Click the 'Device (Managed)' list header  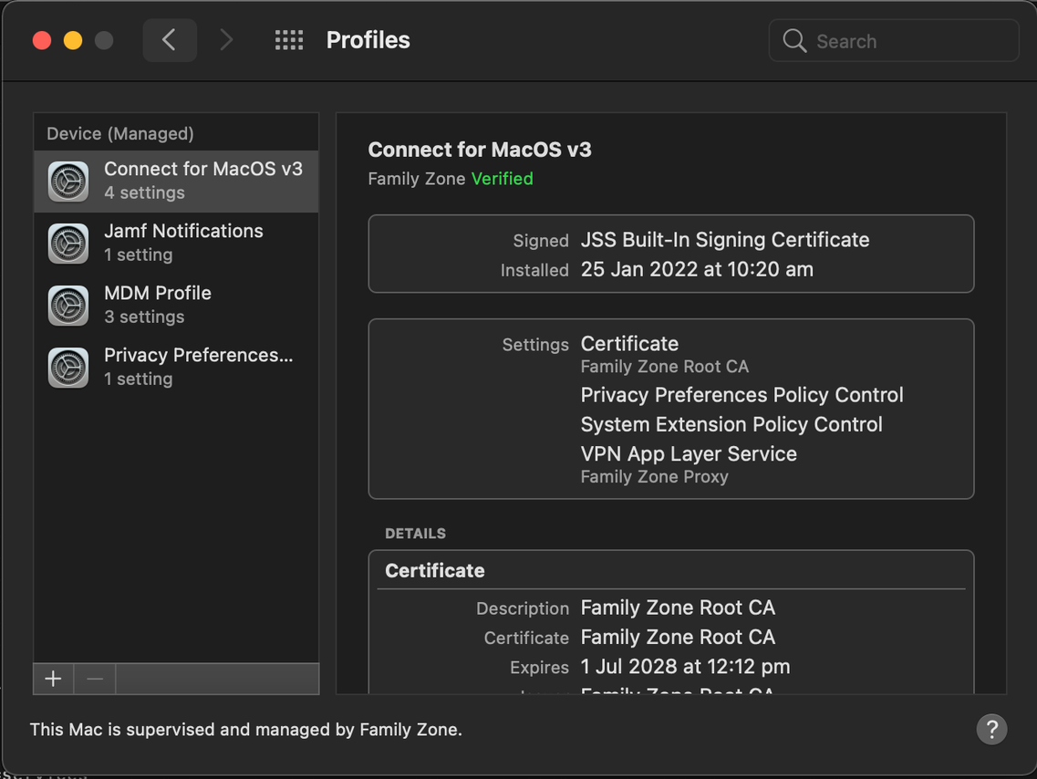[x=120, y=133]
